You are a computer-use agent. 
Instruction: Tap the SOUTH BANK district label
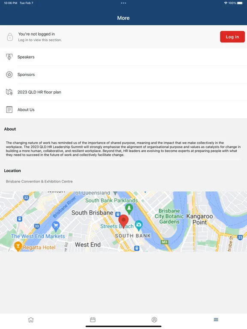pos(133,236)
